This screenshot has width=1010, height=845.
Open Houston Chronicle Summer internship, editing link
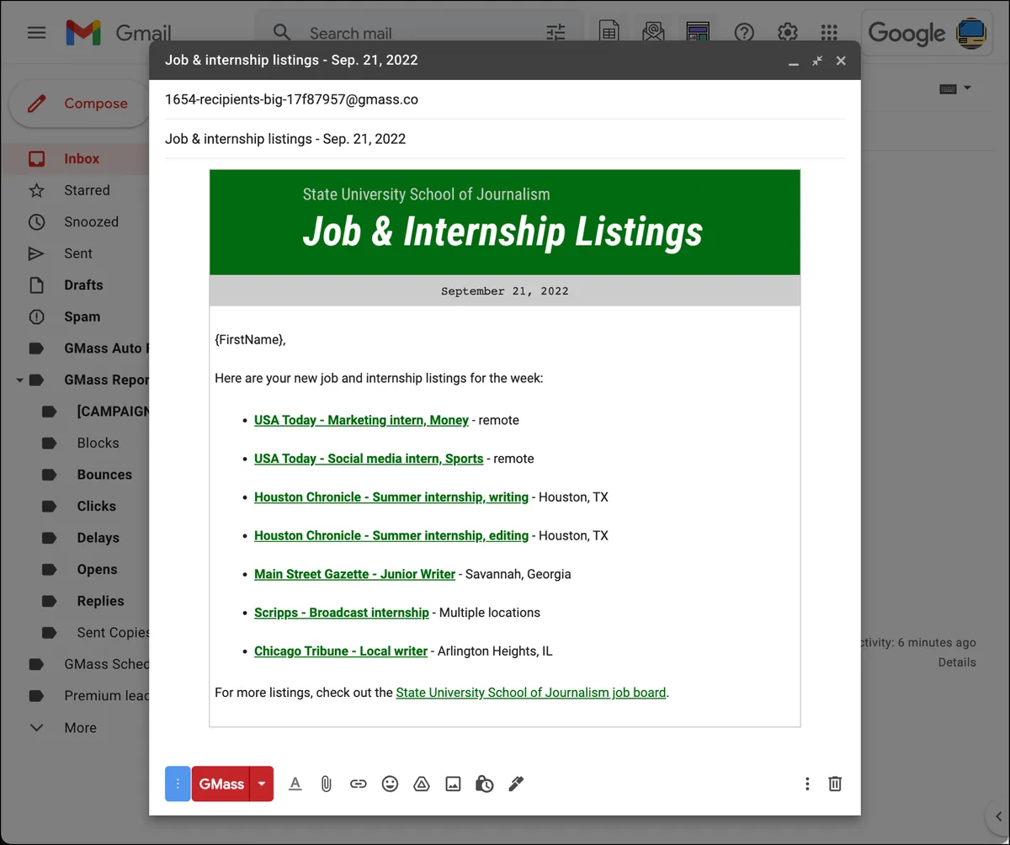[x=391, y=535]
